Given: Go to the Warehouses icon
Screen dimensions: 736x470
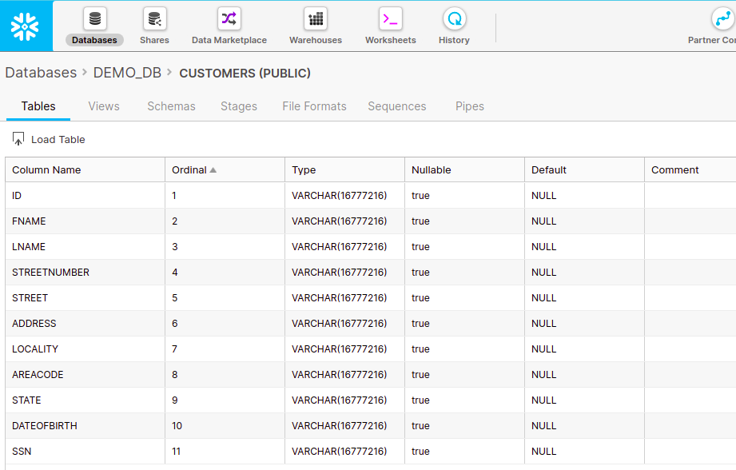Looking at the screenshot, I should (316, 19).
